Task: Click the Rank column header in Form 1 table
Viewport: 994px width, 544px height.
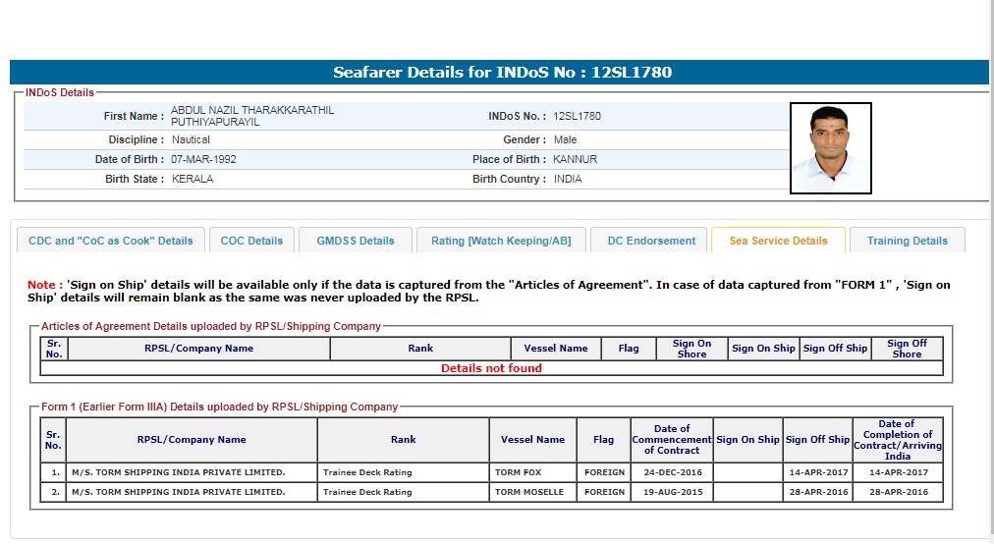Action: pyautogui.click(x=403, y=439)
